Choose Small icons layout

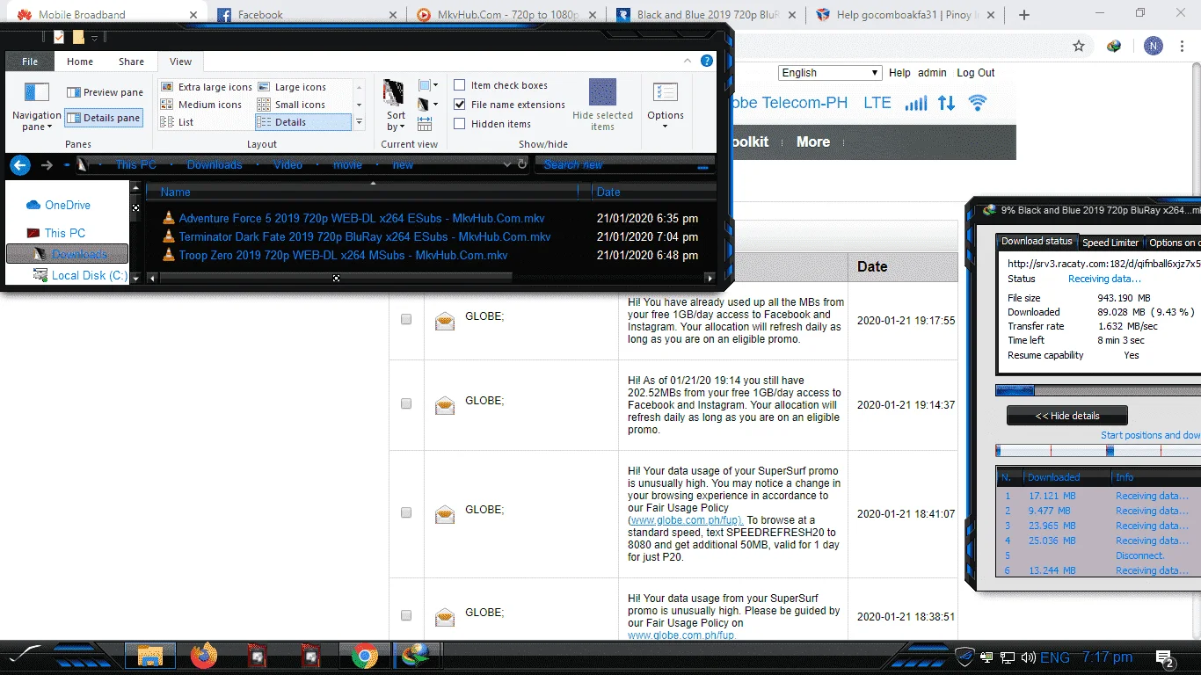click(292, 105)
